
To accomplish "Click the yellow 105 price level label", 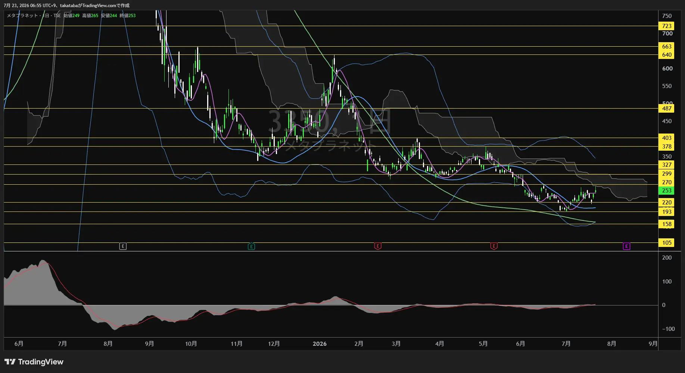I will (667, 243).
